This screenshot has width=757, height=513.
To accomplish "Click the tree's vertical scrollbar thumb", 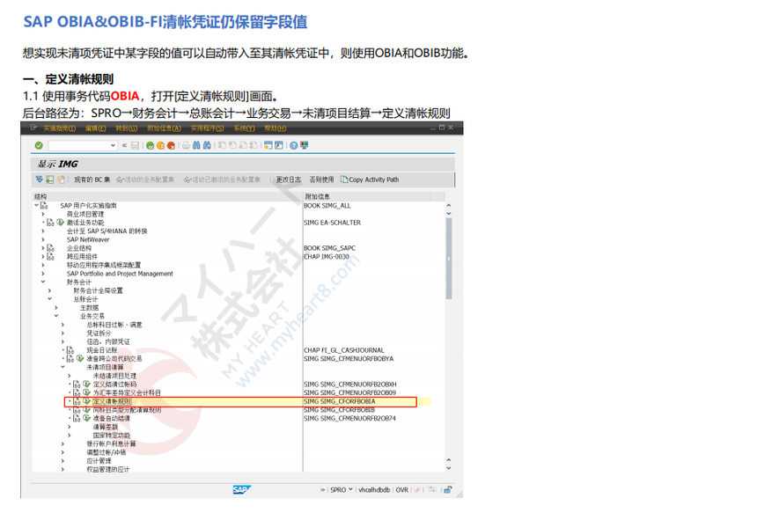I will (x=449, y=259).
